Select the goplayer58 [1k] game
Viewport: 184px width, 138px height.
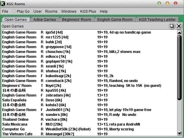coord(89,61)
